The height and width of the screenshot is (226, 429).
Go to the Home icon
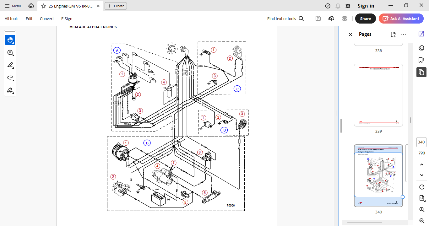coord(31,6)
